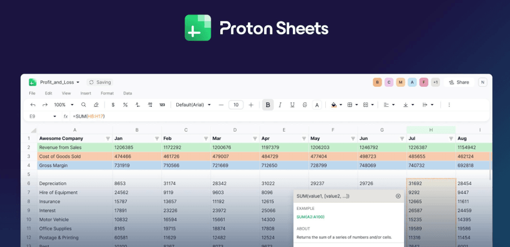Click the horizontal align icon
510x247 pixels.
click(x=386, y=105)
